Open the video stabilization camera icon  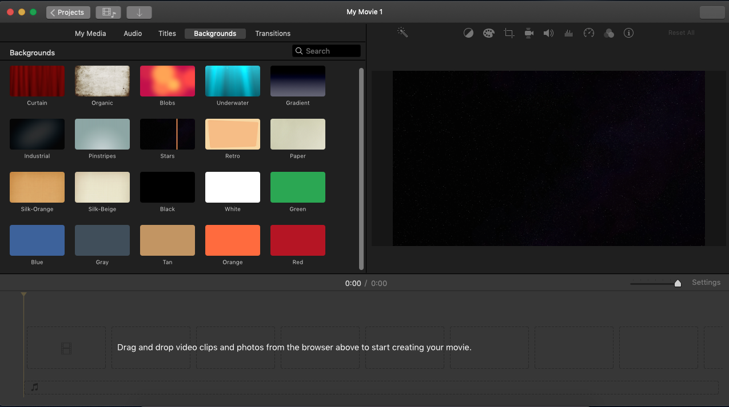pos(529,33)
